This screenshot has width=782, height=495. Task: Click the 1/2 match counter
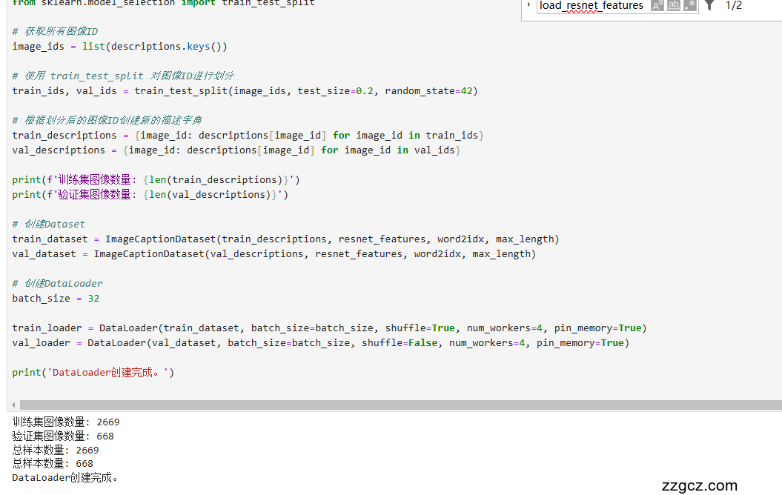(x=733, y=6)
